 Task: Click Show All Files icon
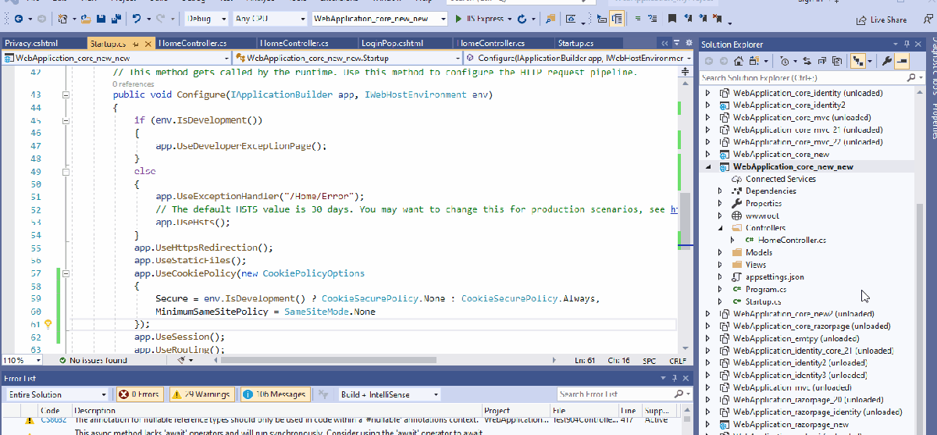pos(836,60)
